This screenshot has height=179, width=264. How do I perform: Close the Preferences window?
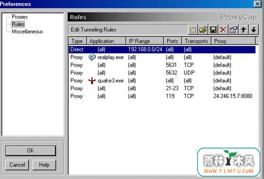pos(257,4)
